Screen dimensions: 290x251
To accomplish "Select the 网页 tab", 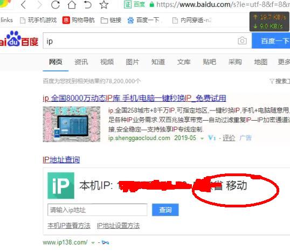I will pos(56,62).
